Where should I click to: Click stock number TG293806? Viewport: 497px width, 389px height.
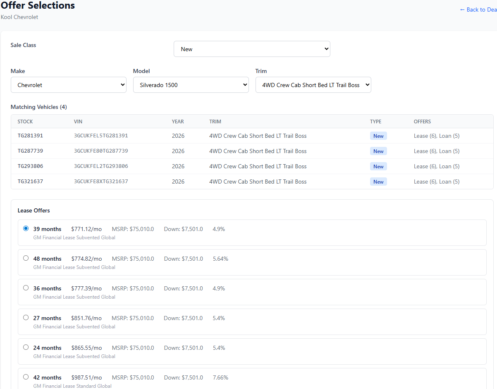tap(30, 166)
